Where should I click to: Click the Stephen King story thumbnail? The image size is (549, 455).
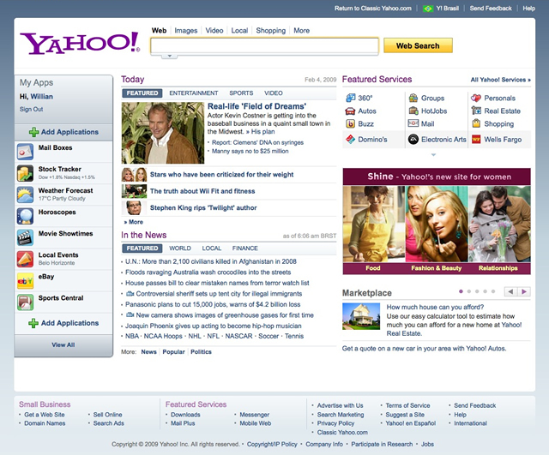coord(134,207)
